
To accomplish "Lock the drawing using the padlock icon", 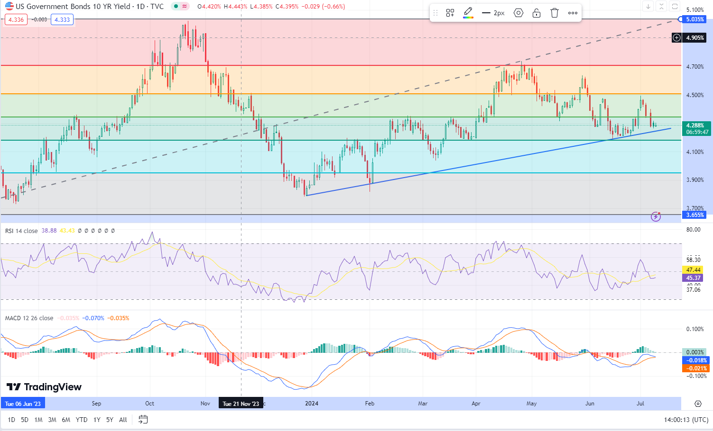I will 537,13.
